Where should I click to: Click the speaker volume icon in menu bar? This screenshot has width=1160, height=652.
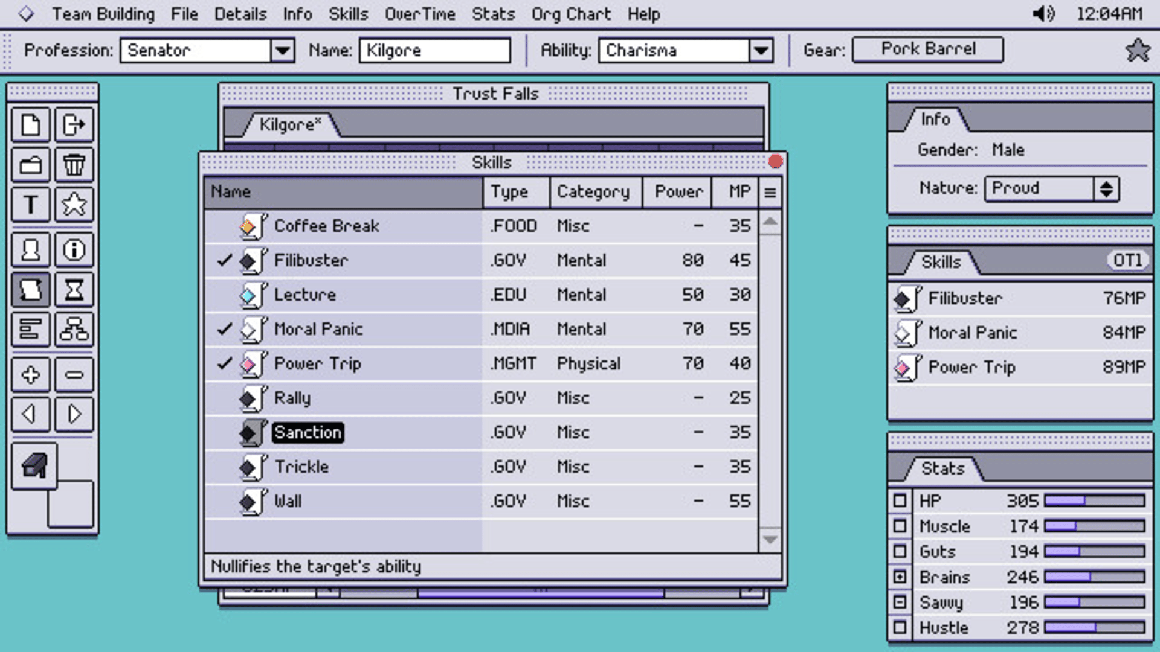1043,13
